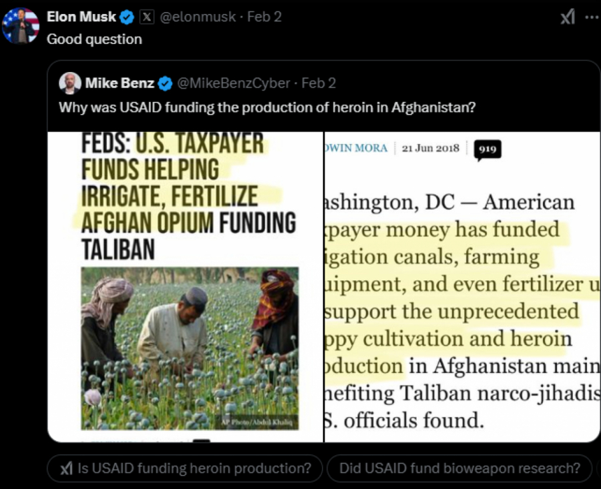This screenshot has height=489, width=601.
Task: Open Grok analysis via the Grok icon
Action: coord(567,17)
